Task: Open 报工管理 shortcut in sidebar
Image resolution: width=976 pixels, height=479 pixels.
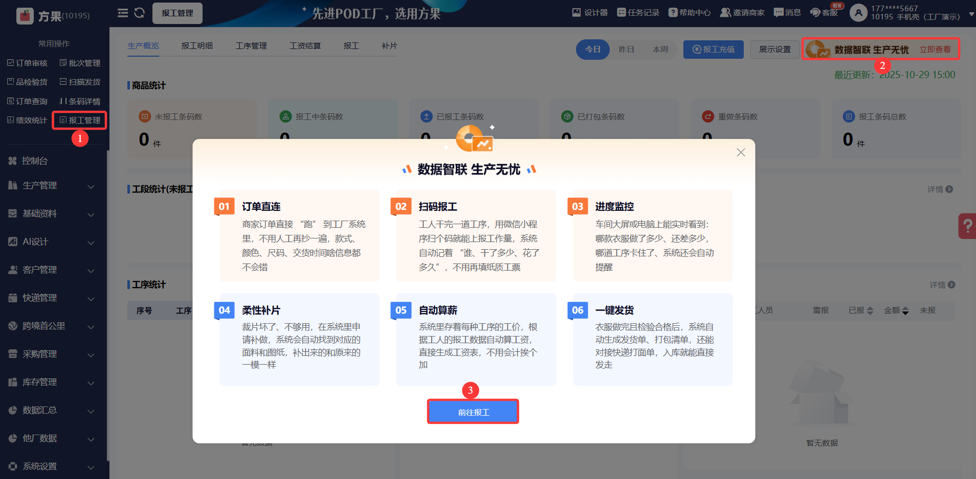Action: click(80, 120)
